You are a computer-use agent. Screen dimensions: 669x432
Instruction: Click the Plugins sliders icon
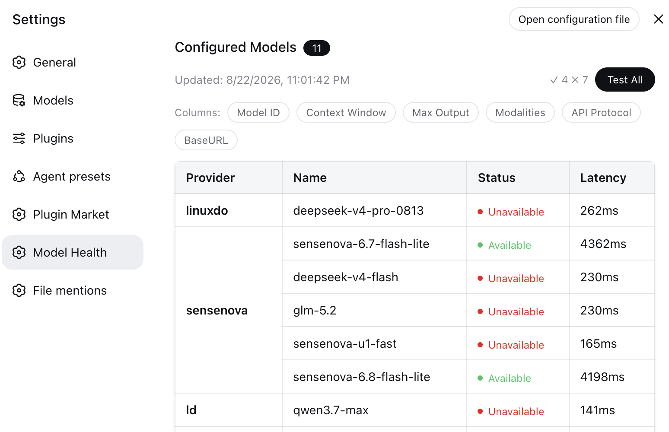coord(19,138)
